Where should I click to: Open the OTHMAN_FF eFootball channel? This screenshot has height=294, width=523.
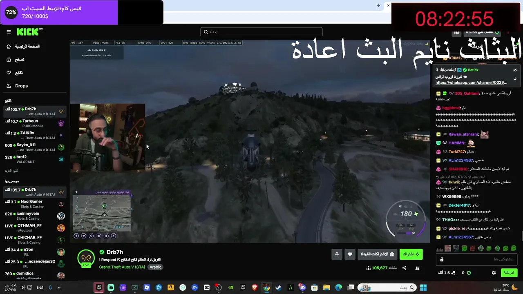tap(35, 228)
